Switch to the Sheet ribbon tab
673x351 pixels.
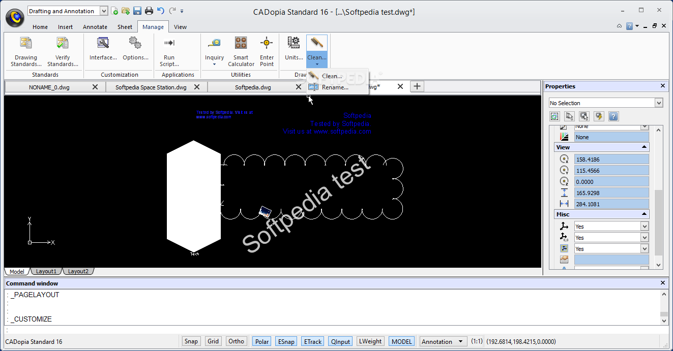click(125, 27)
